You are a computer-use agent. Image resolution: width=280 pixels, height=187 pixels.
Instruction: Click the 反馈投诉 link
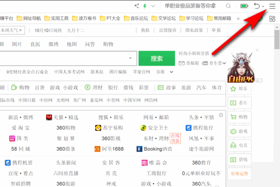168,30
